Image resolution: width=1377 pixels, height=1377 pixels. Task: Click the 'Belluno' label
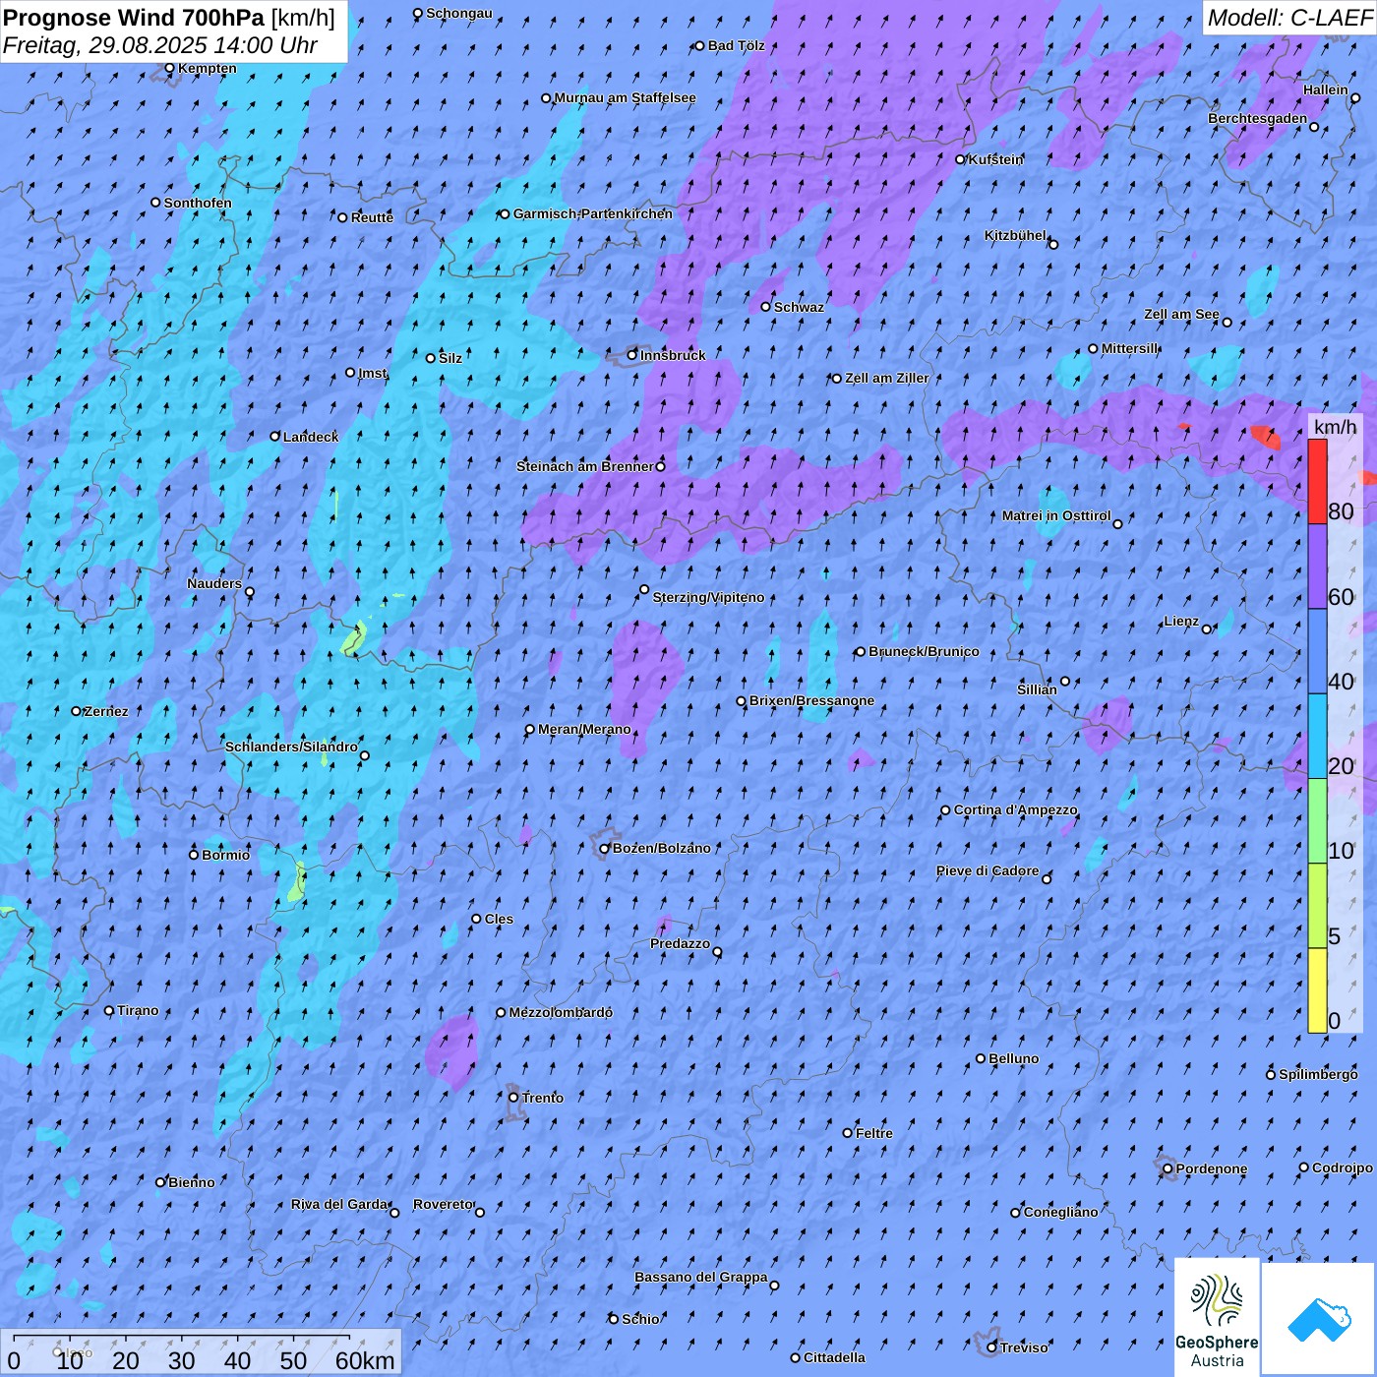click(1013, 1058)
